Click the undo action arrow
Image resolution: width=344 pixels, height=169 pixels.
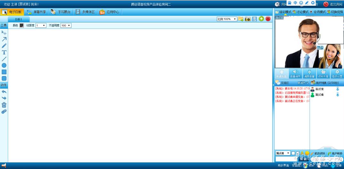click(x=4, y=92)
